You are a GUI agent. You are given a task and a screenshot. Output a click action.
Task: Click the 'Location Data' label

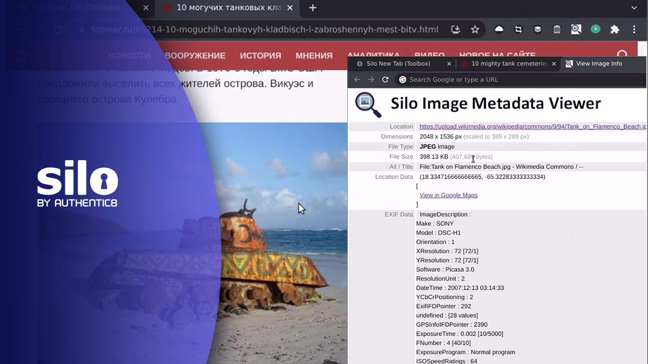pos(394,177)
